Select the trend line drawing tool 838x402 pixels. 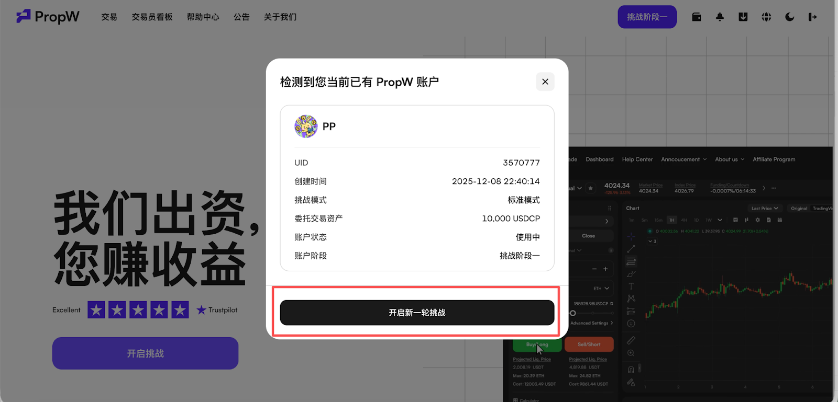tap(631, 249)
